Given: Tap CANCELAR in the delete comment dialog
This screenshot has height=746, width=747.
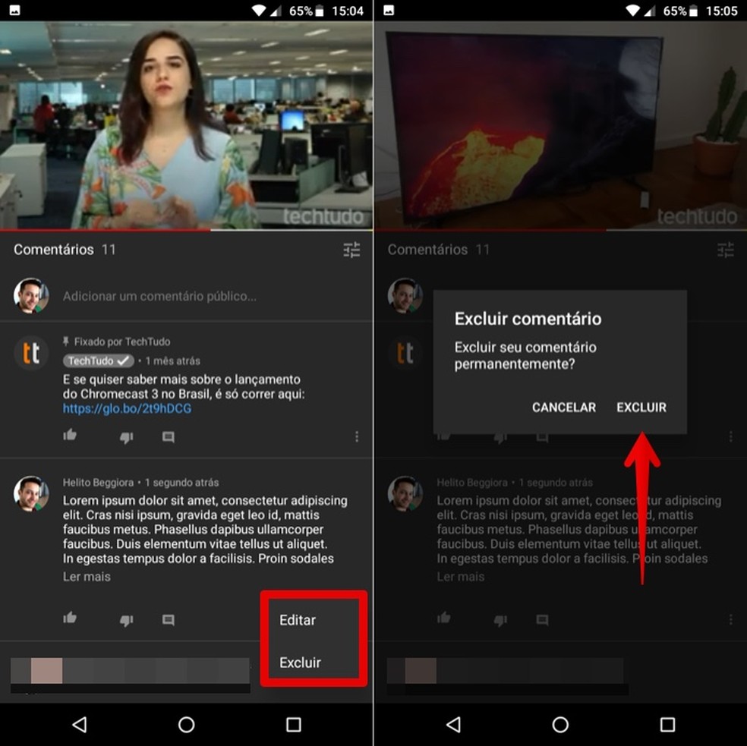Looking at the screenshot, I should pos(563,408).
